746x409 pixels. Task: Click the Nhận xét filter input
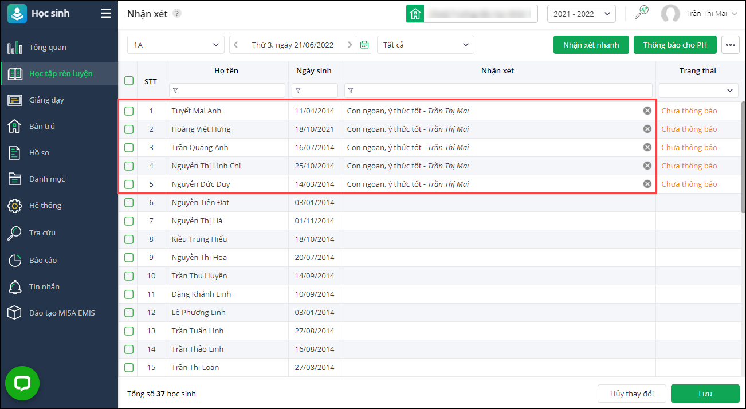(x=498, y=91)
